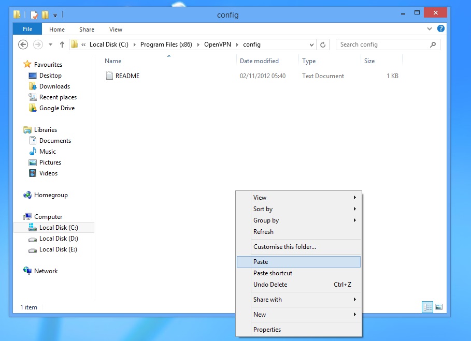
Task: Click Refresh in the context menu
Action: click(x=298, y=232)
